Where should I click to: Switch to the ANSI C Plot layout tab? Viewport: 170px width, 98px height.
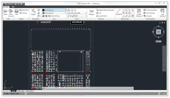(x=21, y=91)
